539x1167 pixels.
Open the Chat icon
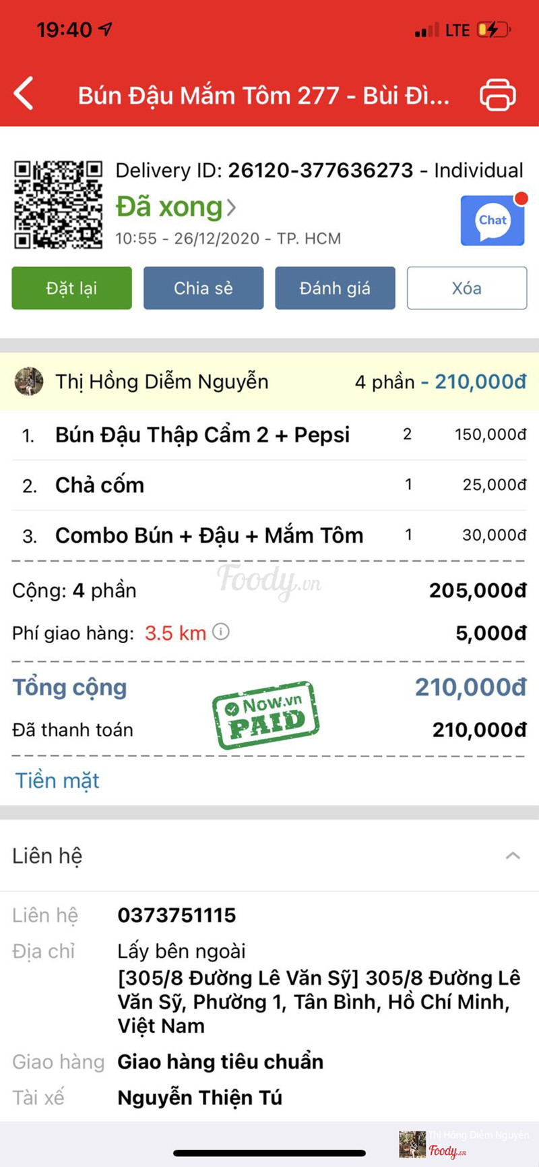(x=493, y=220)
